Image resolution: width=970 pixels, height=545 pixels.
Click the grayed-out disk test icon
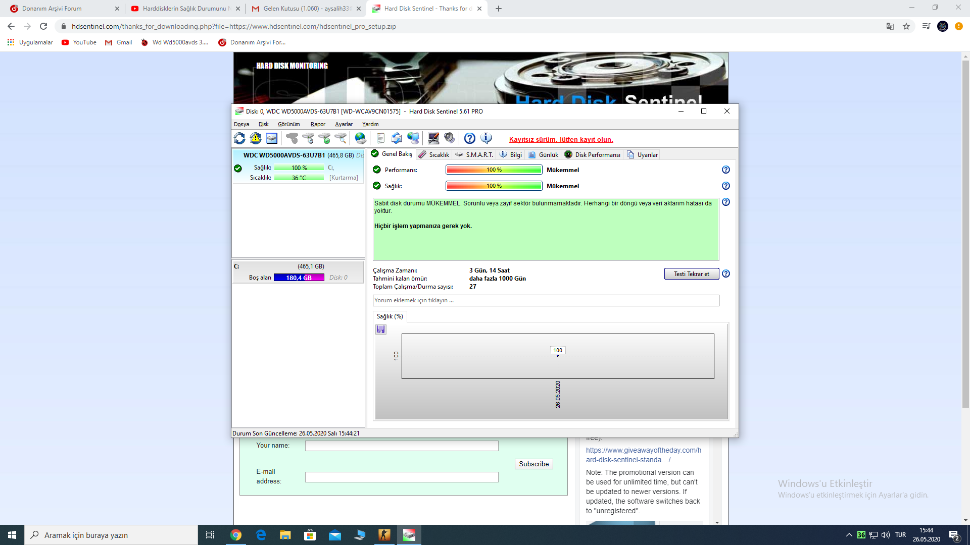point(292,138)
